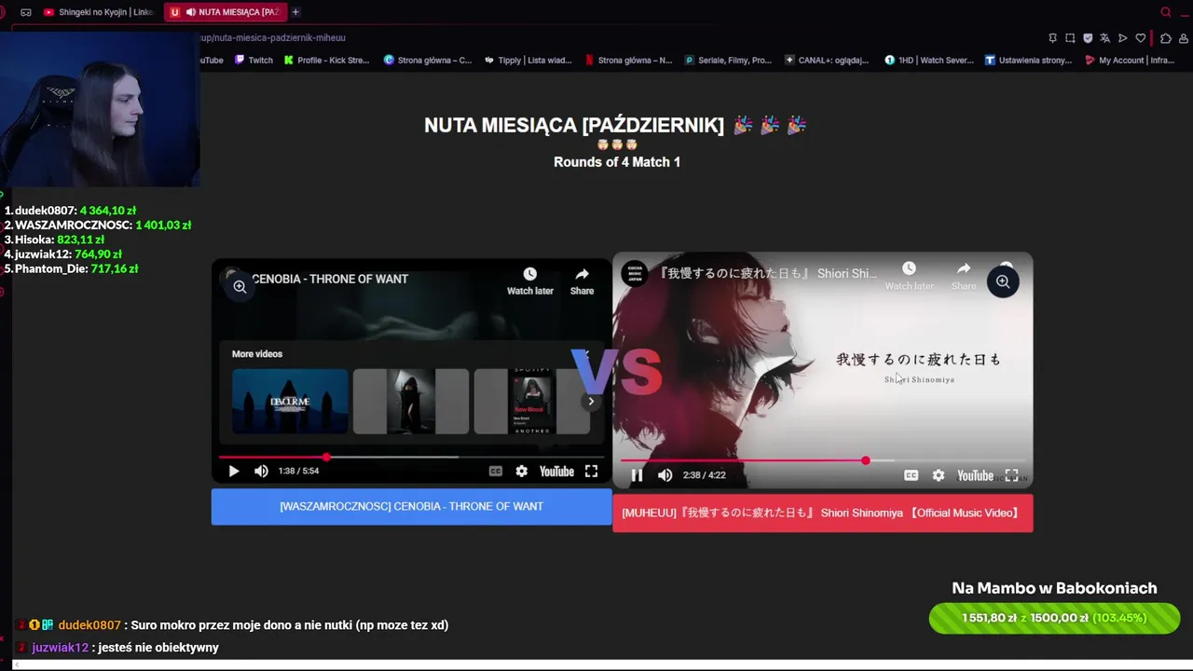Open the extensions puzzle icon

click(1165, 38)
